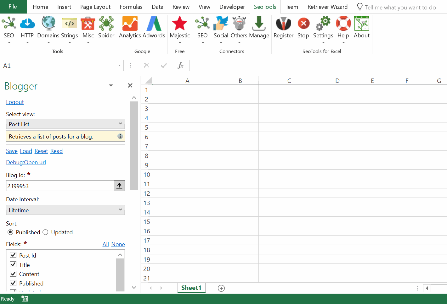Switch to the Retriever Wizard tab
447x304 pixels.
point(327,7)
